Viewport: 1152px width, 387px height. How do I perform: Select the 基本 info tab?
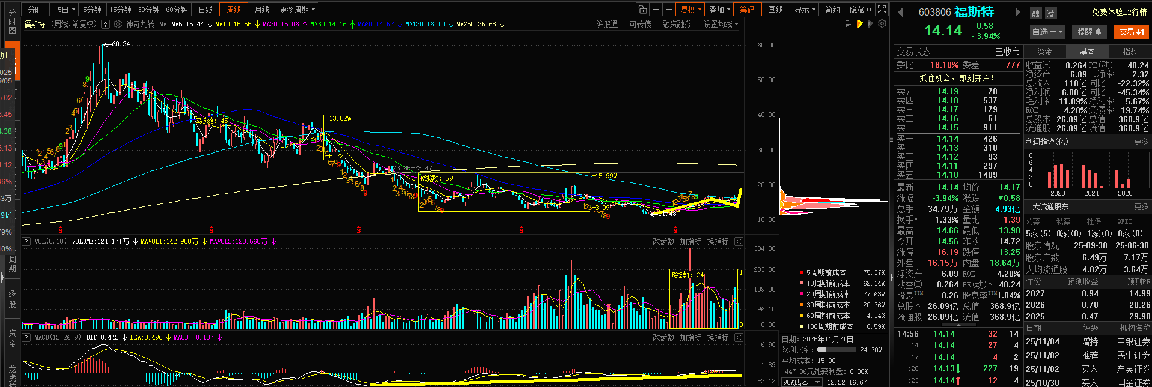pyautogui.click(x=1087, y=52)
